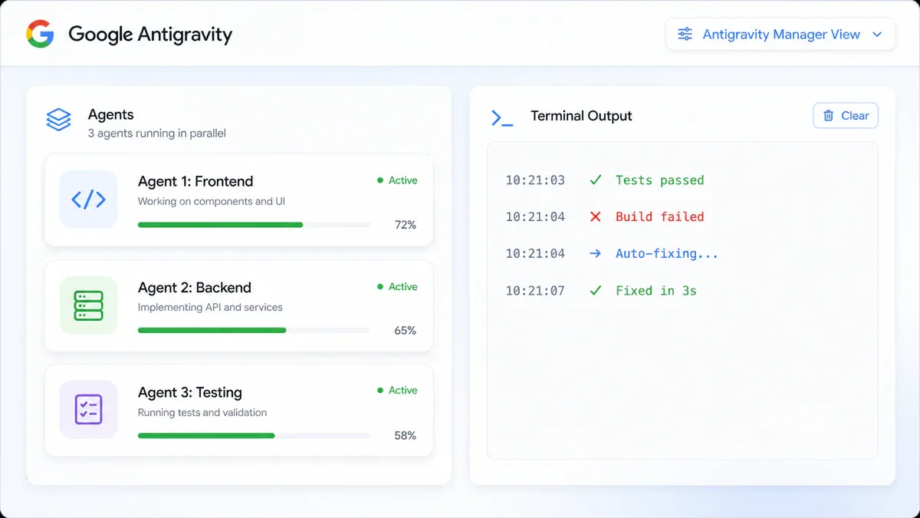The height and width of the screenshot is (518, 920).
Task: Open the Agent 1: Frontend title
Action: [195, 181]
